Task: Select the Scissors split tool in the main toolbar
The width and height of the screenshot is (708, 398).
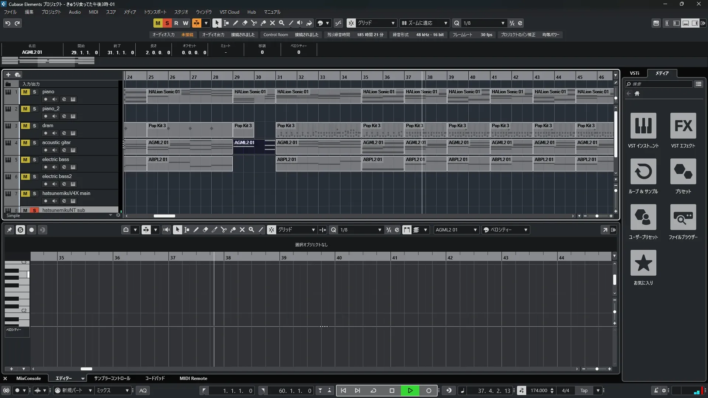Action: (x=254, y=23)
